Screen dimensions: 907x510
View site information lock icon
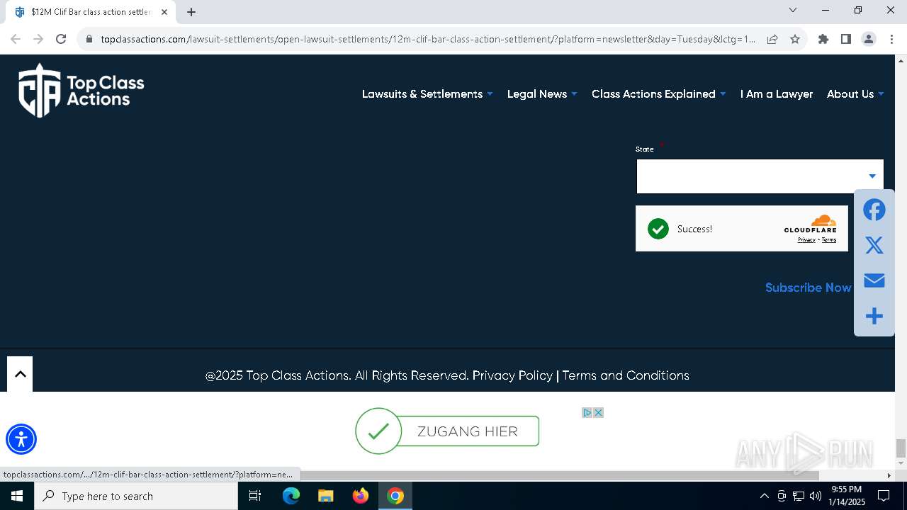tap(89, 39)
